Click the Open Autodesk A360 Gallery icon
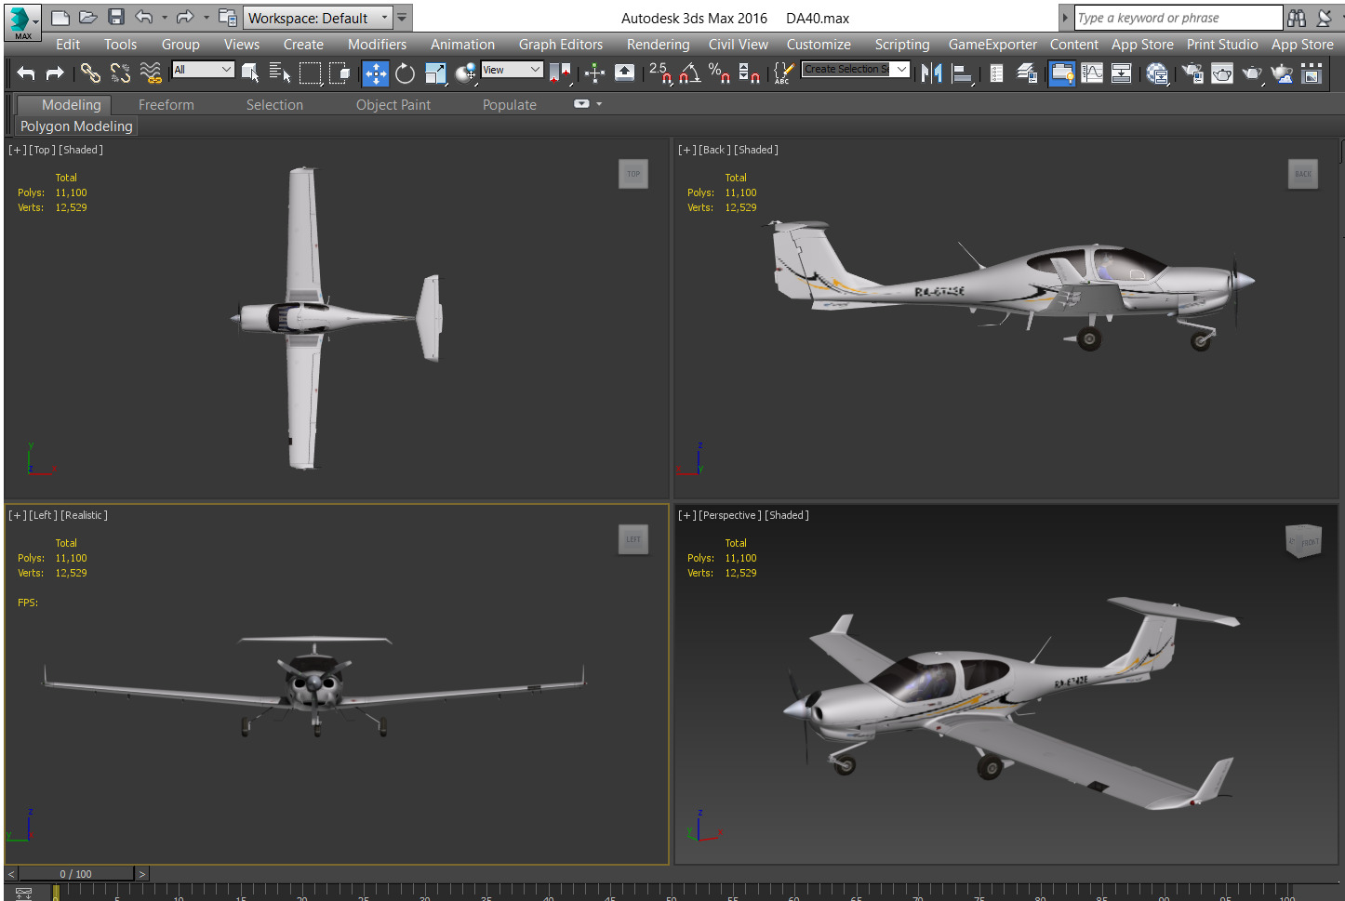 click(1312, 73)
